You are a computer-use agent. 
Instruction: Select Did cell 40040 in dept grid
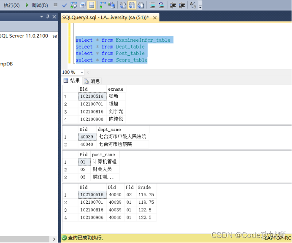pyautogui.click(x=87, y=144)
